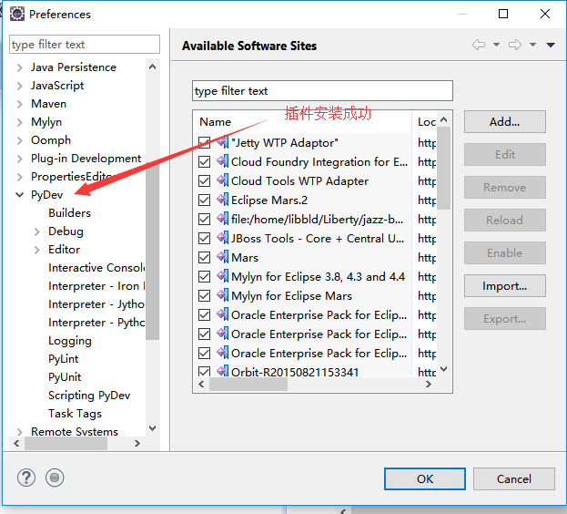
Task: Click the Available Software Sites filter field
Action: point(322,91)
